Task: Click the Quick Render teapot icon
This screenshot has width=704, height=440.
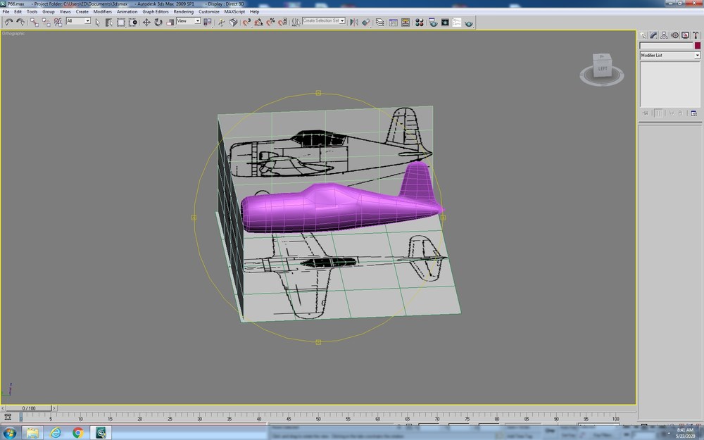Action: (469, 22)
